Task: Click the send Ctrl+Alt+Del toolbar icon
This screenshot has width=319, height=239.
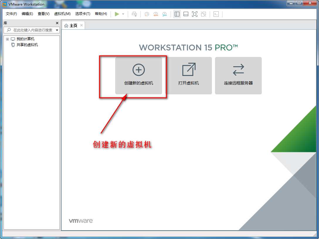Action: click(x=134, y=14)
